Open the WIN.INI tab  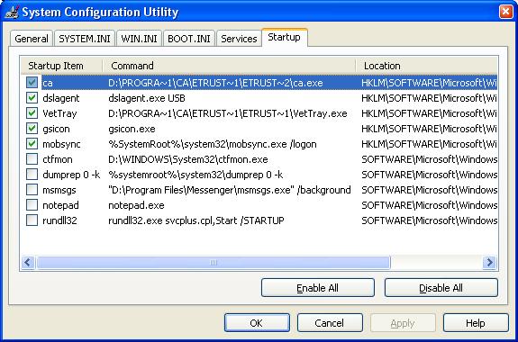point(139,39)
